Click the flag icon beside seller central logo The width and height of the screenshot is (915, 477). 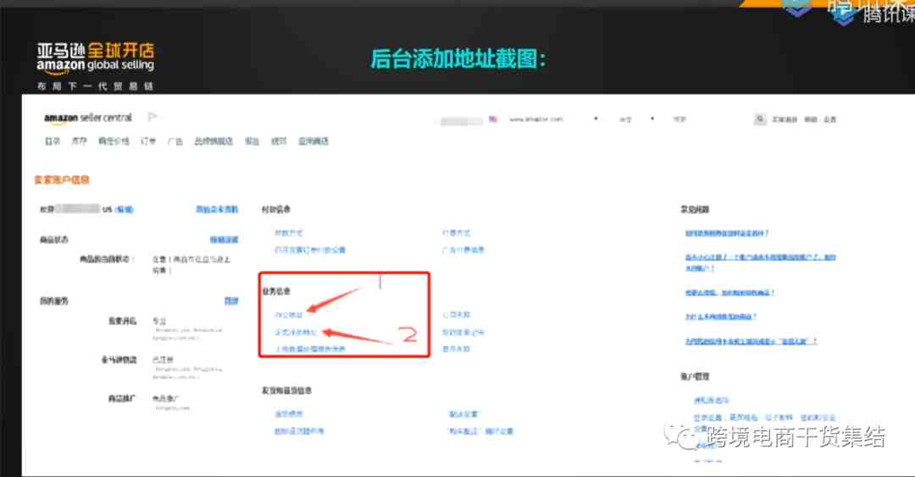[152, 118]
